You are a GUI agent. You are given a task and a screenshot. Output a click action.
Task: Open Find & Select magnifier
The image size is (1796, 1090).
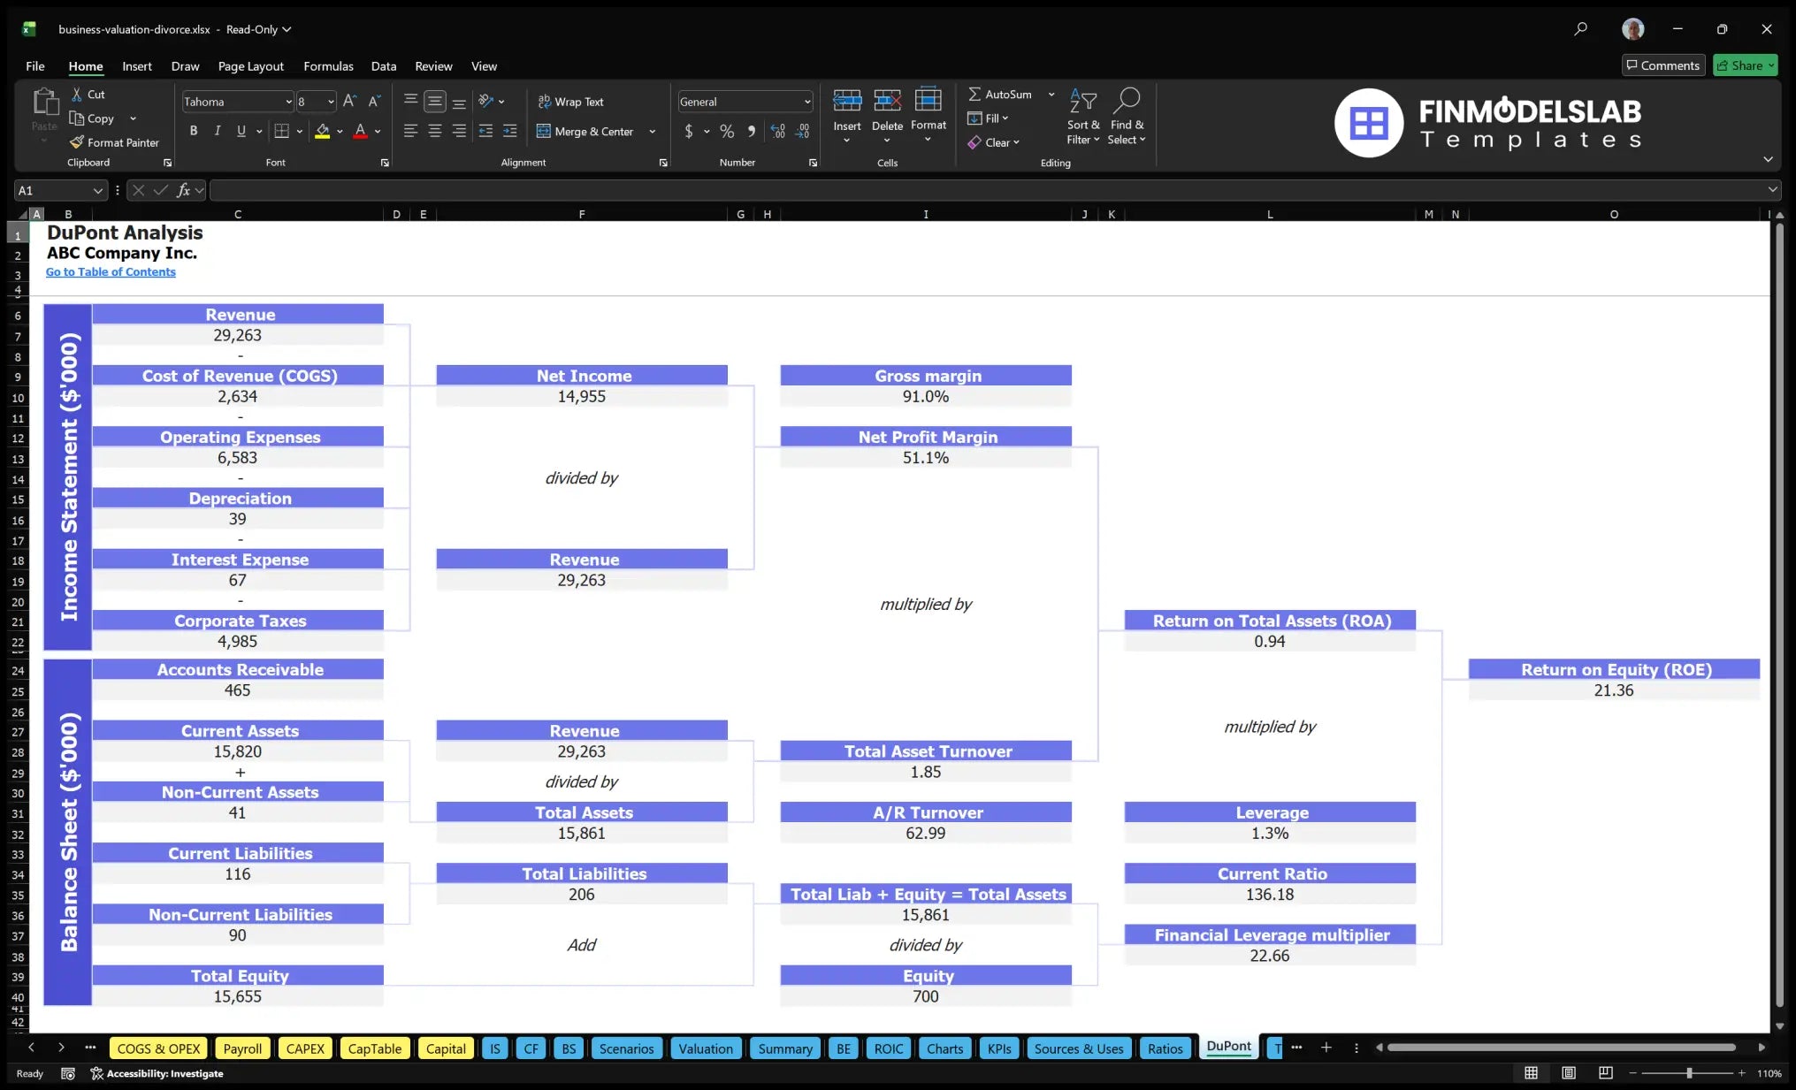pos(1127,100)
